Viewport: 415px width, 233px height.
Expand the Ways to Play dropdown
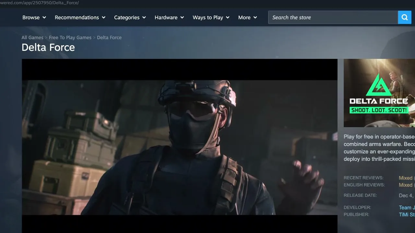(211, 17)
